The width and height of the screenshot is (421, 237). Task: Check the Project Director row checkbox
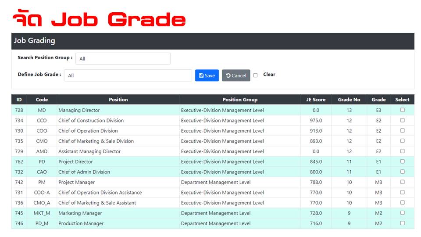(402, 161)
